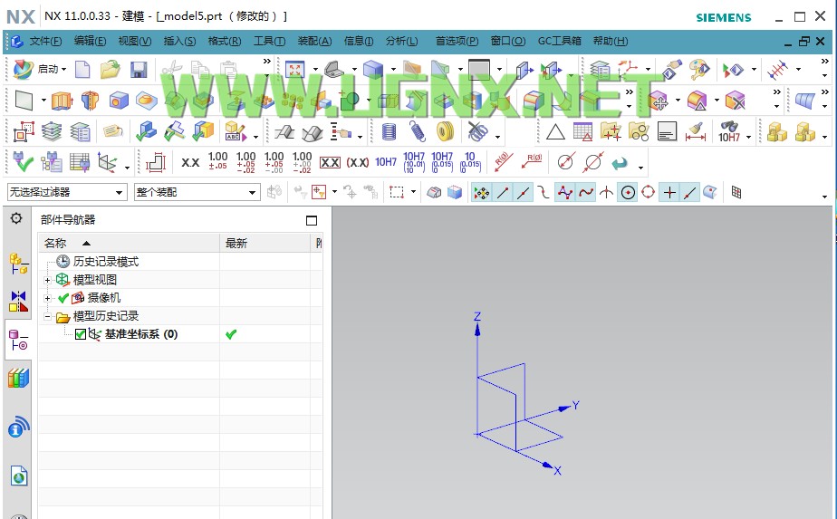Image resolution: width=837 pixels, height=519 pixels.
Task: Switch to the part navigator sidebar tab
Action: (18, 340)
